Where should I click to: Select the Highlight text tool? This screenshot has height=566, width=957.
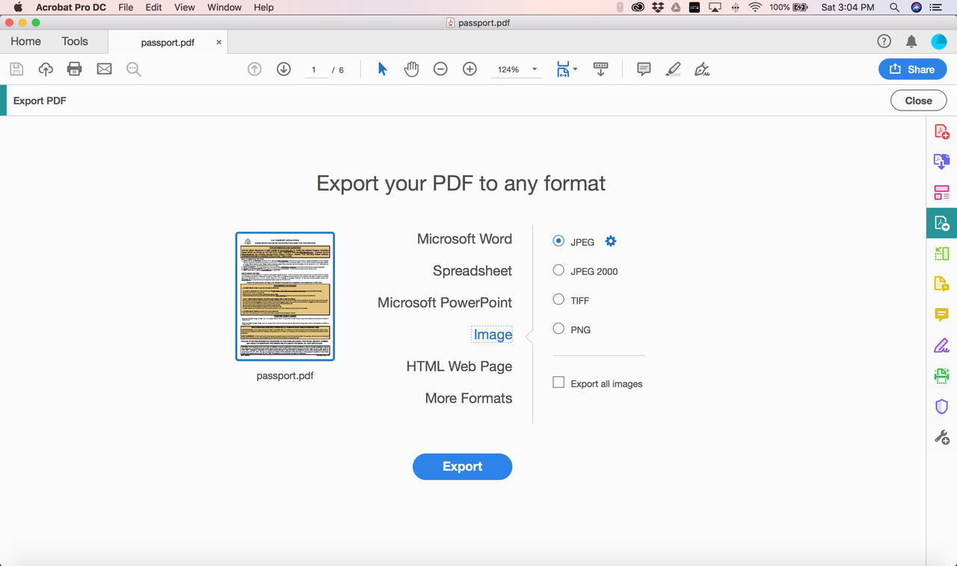[x=673, y=69]
